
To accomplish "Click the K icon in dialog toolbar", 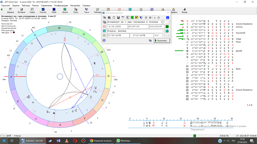I will tap(128, 17).
